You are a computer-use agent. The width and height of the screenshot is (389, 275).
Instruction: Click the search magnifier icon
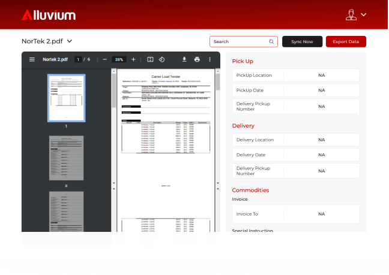(271, 42)
